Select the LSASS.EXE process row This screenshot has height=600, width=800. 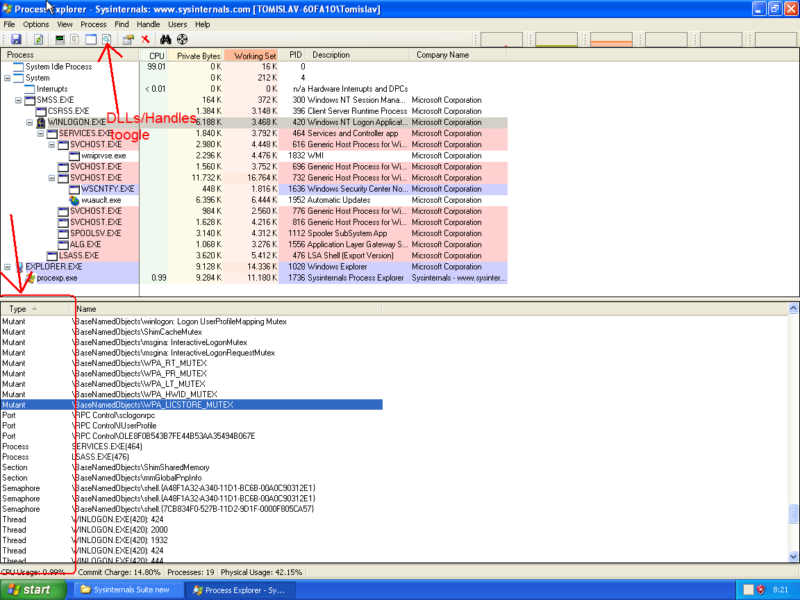point(253,256)
